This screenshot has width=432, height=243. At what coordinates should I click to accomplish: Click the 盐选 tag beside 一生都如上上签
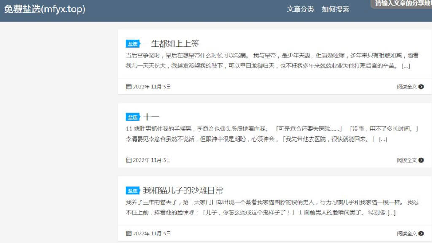click(x=133, y=44)
